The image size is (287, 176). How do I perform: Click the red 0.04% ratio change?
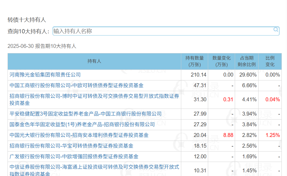pyautogui.click(x=273, y=100)
